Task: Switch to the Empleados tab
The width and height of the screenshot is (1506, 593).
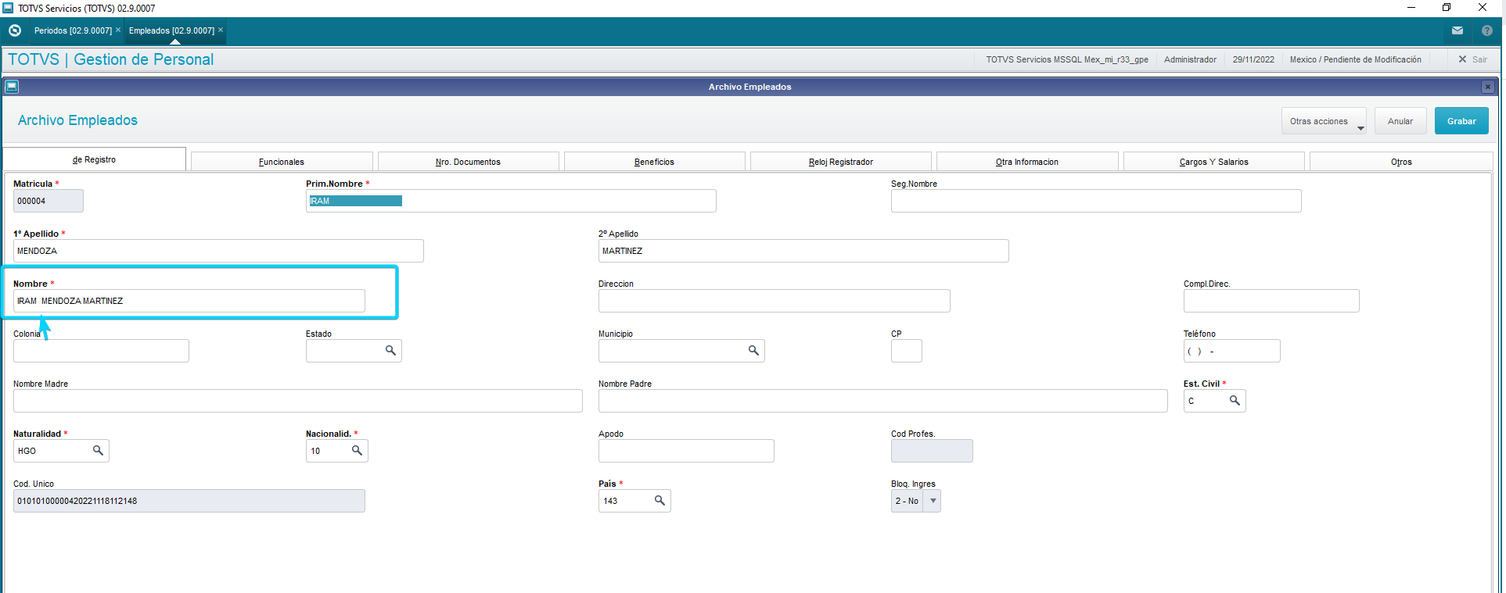Action: pos(171,30)
